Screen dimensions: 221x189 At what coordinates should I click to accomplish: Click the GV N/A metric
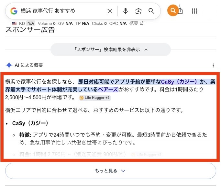tap(65, 23)
